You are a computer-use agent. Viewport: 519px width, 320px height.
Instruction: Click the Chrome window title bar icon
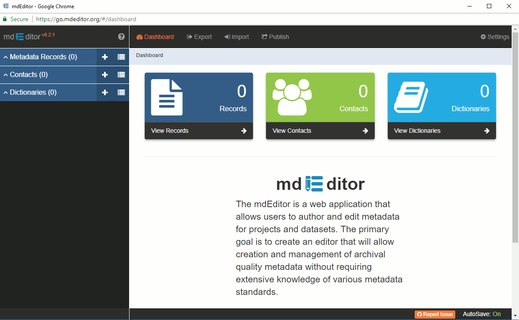coord(6,6)
